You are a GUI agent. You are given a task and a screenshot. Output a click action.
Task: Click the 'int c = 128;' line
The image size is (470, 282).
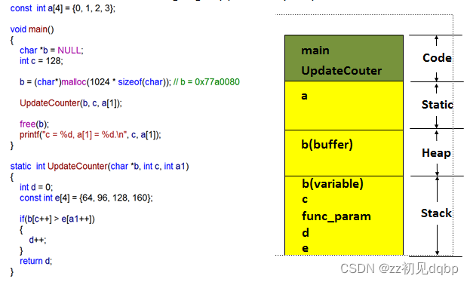point(41,61)
